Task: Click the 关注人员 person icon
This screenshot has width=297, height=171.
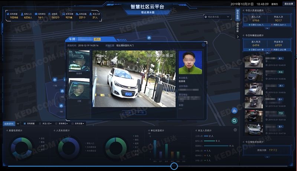Action: [x=91, y=14]
